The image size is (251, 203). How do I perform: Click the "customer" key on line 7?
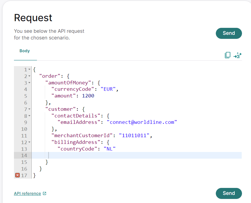coord(60,109)
